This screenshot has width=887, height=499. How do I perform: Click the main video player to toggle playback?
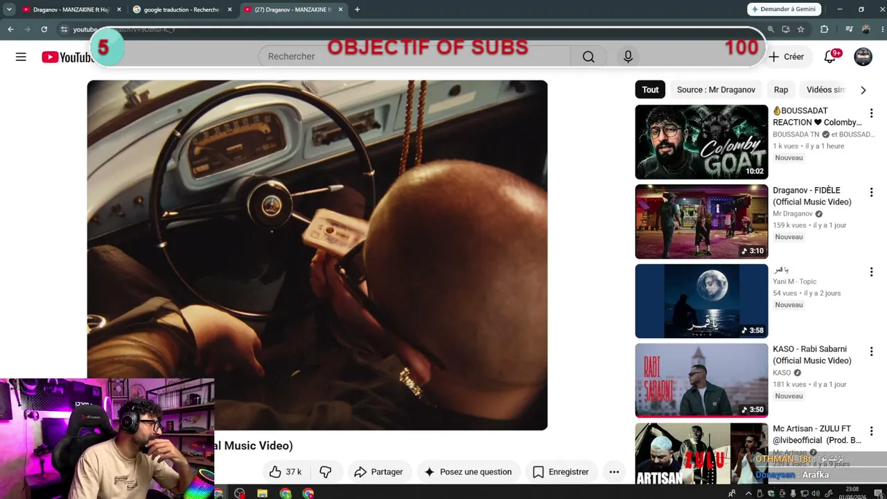tap(317, 255)
